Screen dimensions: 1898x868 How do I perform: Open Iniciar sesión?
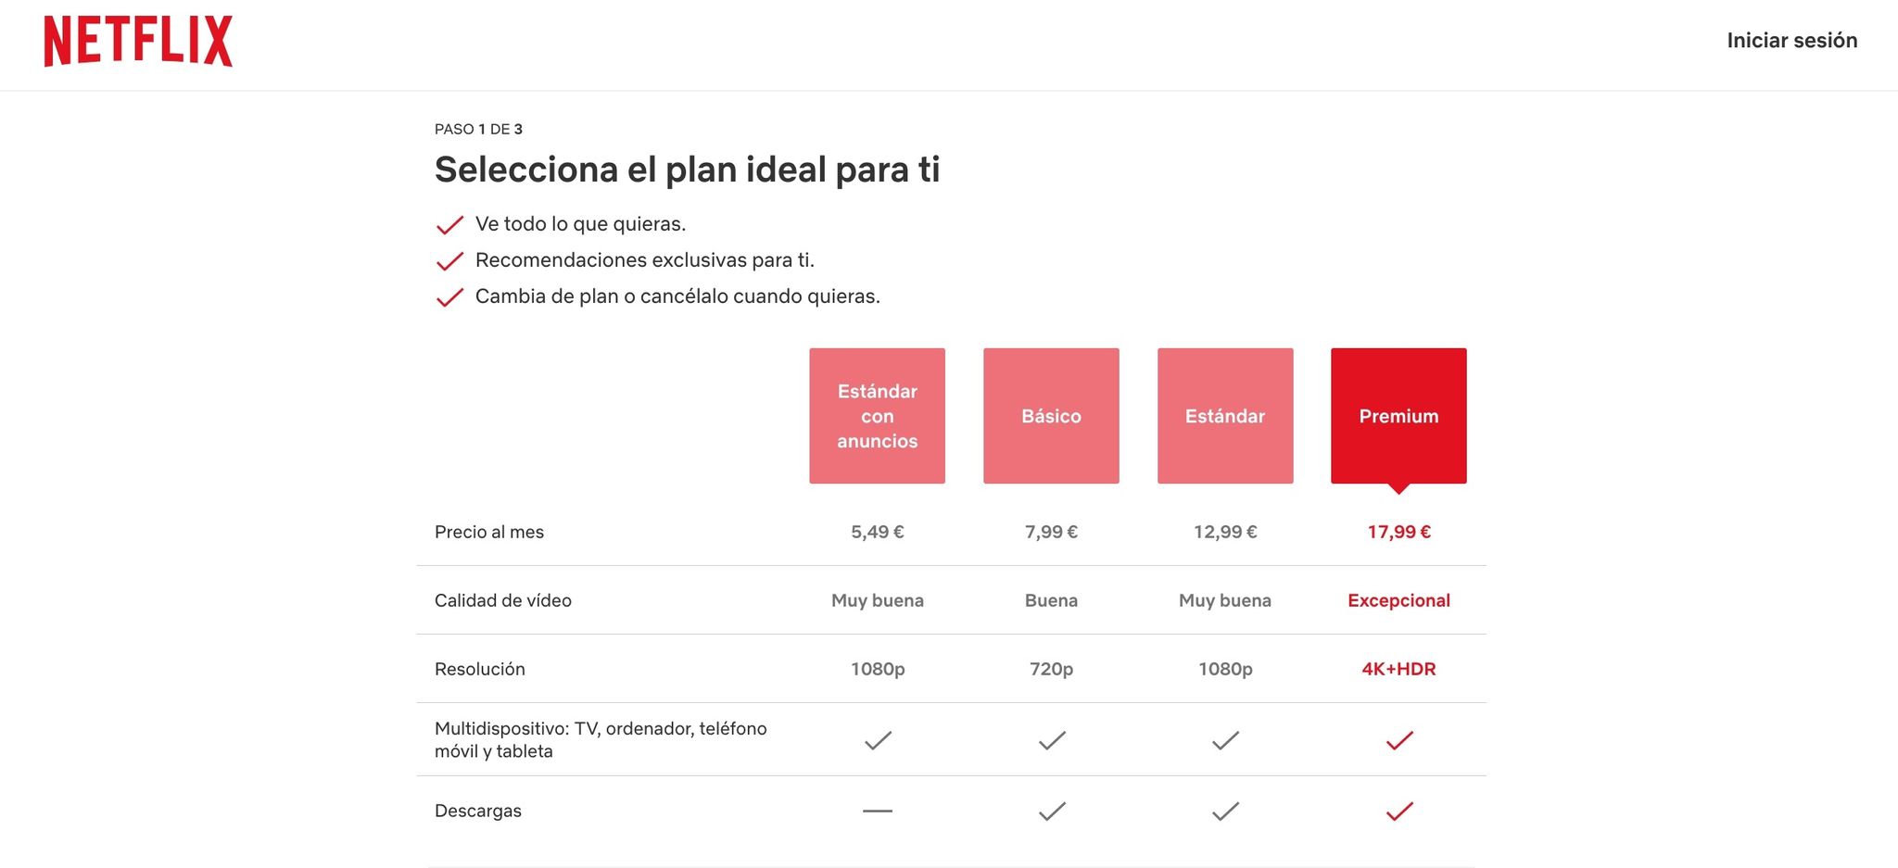(1791, 40)
